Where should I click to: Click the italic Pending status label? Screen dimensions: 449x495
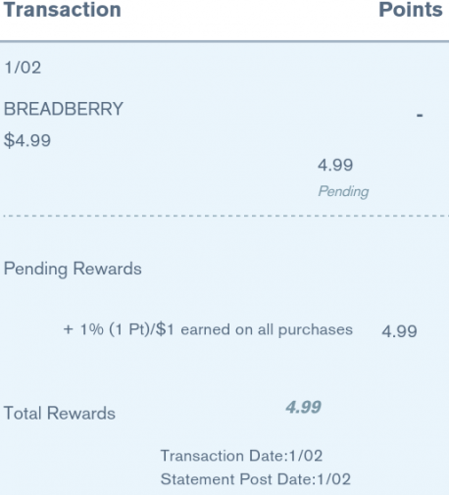coord(343,191)
